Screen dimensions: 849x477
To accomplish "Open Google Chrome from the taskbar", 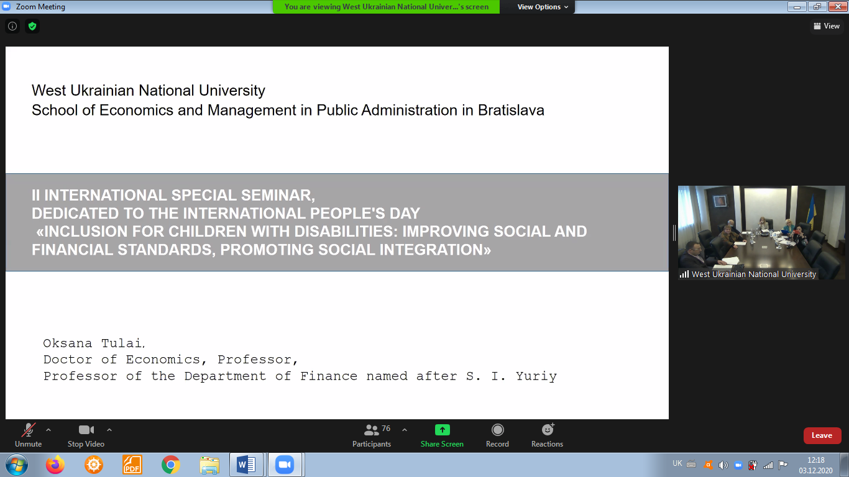I will [170, 465].
